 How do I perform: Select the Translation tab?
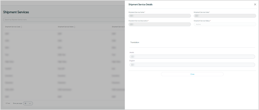135,42
